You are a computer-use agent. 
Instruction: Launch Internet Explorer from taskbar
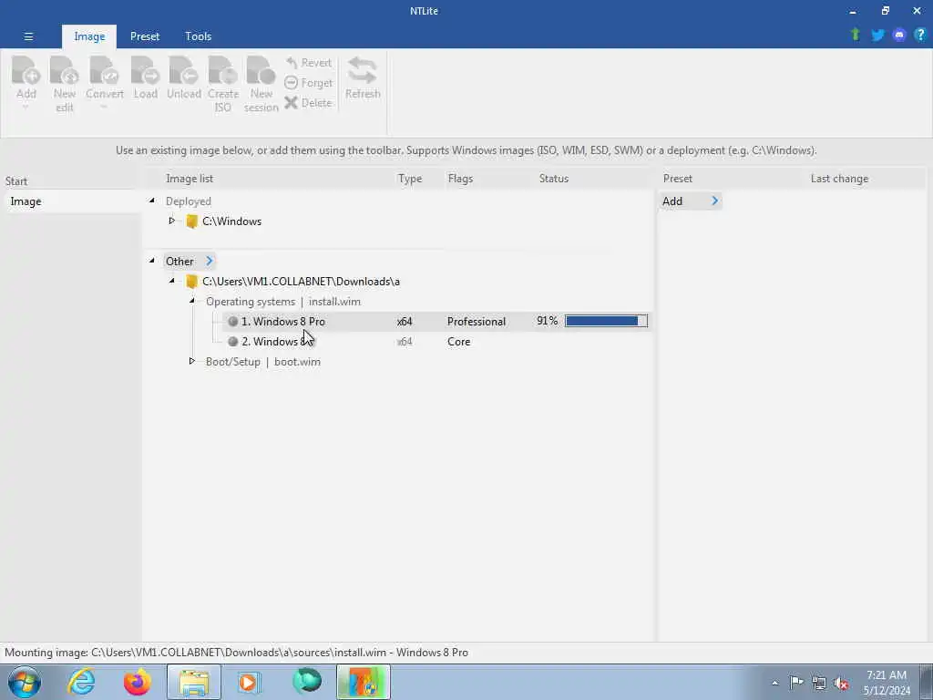81,682
